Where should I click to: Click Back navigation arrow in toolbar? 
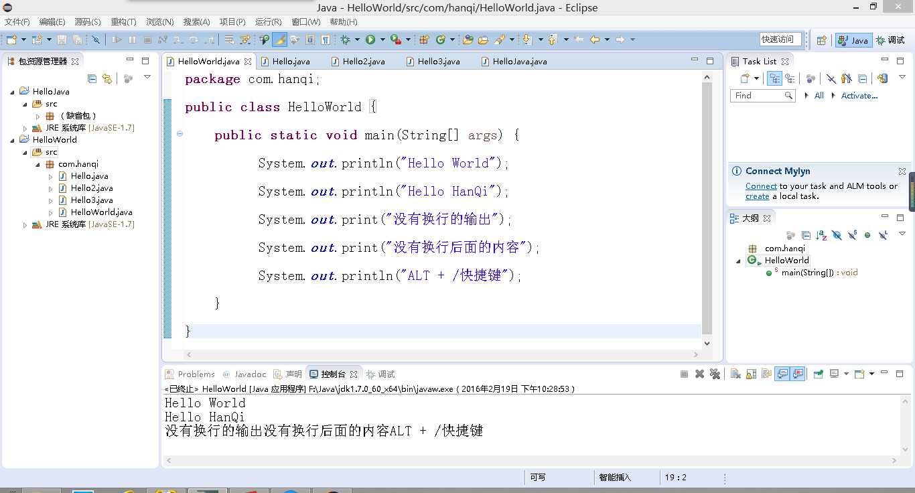[x=595, y=40]
